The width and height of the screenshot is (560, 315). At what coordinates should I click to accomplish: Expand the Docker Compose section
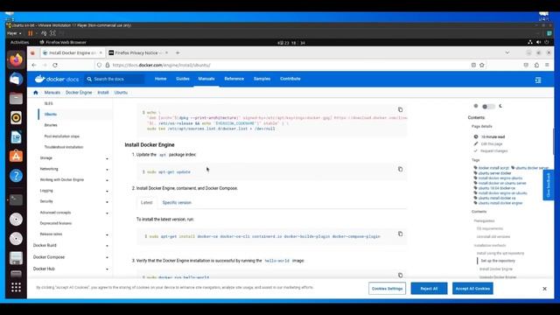107,257
